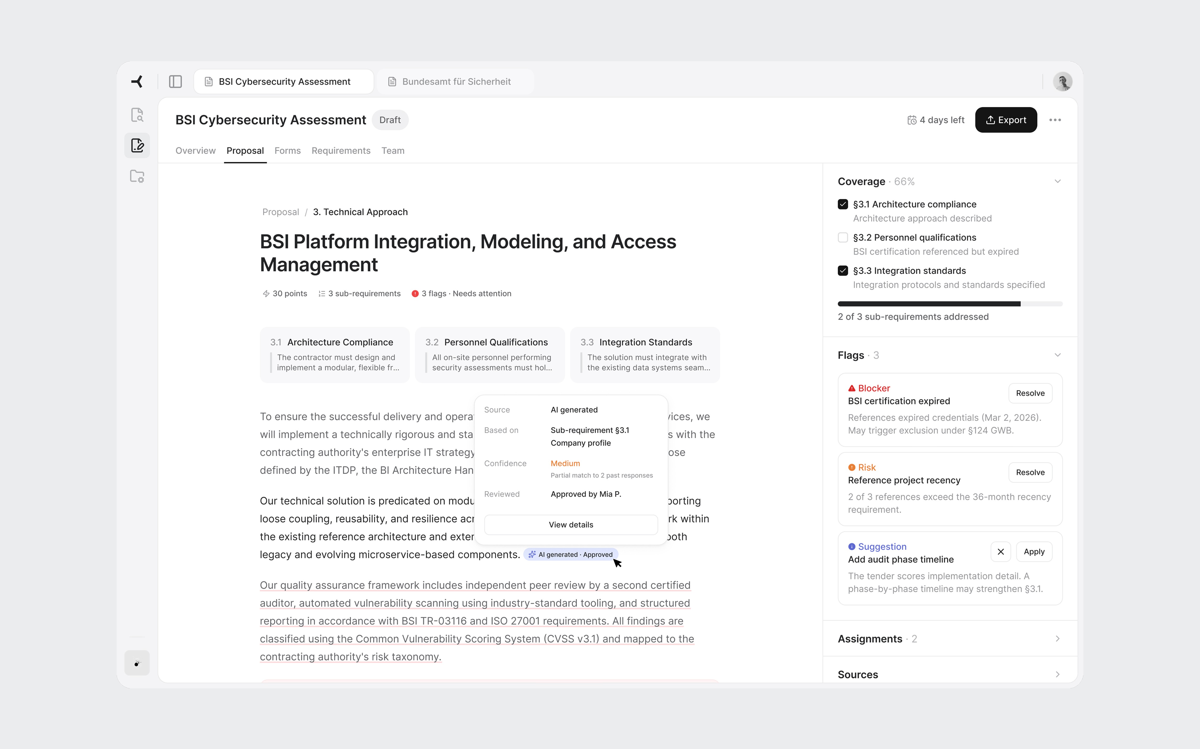The height and width of the screenshot is (749, 1200).
Task: Toggle the sidebar panel icon
Action: click(176, 81)
